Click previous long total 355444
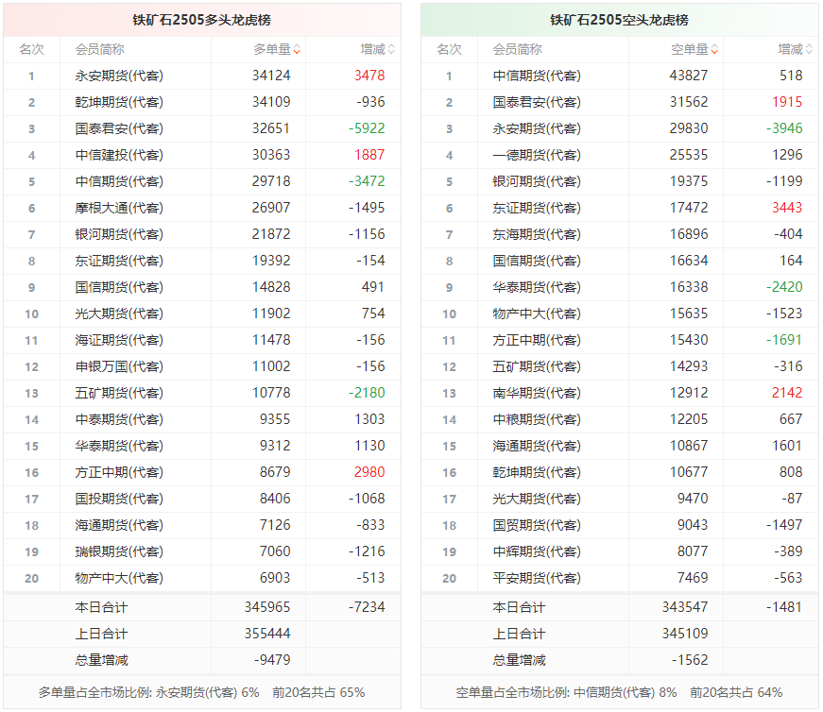Viewport: 823px width, 712px height. pyautogui.click(x=267, y=634)
